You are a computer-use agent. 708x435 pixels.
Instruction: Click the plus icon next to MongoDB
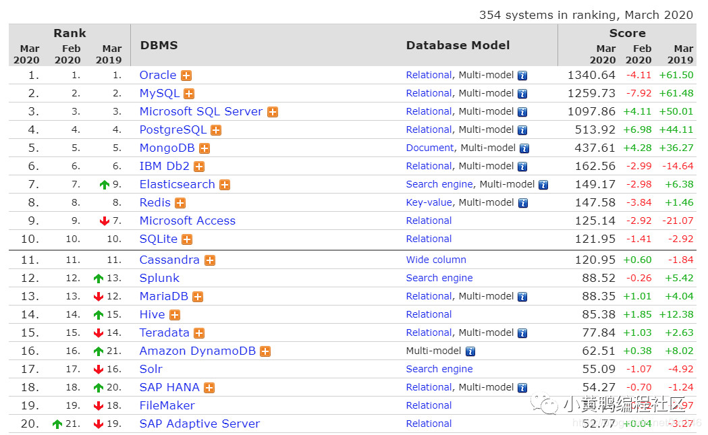[204, 148]
